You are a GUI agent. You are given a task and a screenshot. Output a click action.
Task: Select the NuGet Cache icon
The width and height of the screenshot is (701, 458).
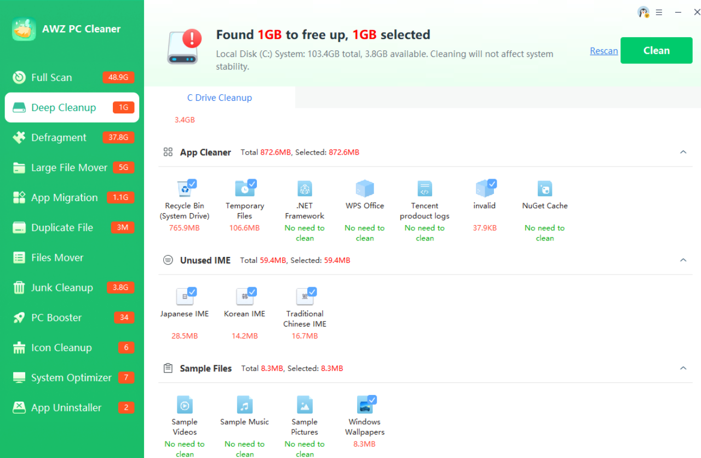click(x=544, y=188)
